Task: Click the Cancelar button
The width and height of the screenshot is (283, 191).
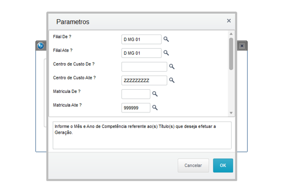Action: (x=193, y=166)
